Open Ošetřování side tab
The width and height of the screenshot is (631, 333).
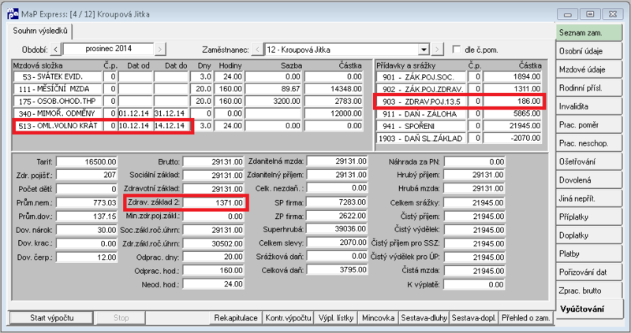588,162
